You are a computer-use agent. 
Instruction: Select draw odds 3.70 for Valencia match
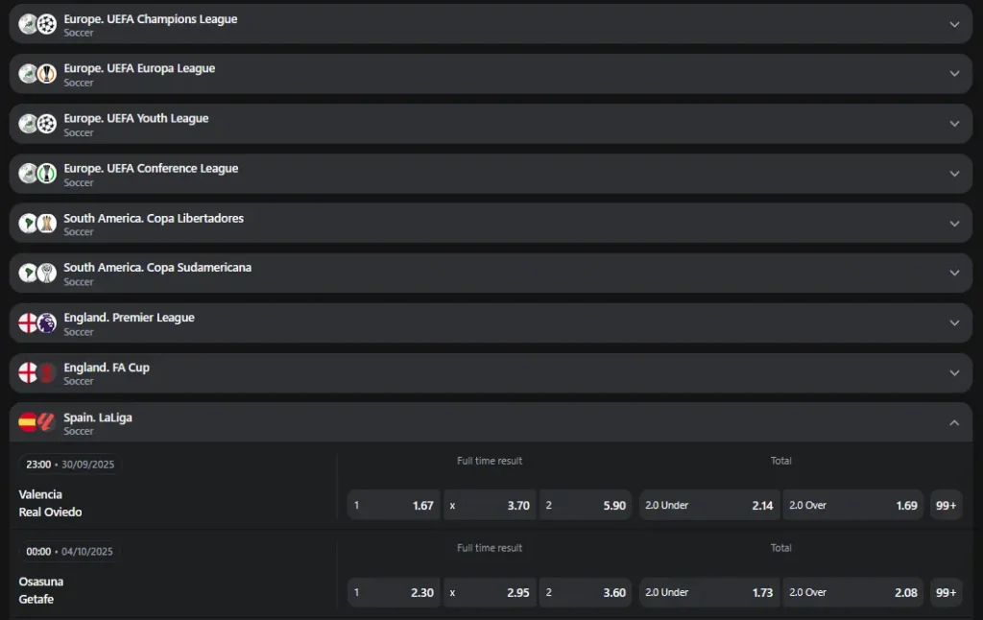pyautogui.click(x=490, y=505)
